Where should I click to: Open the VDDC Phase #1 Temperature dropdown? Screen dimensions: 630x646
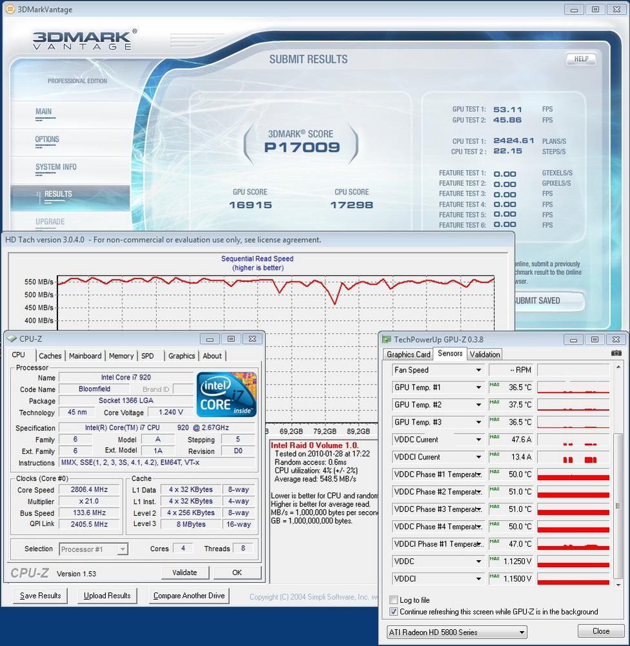tap(479, 474)
